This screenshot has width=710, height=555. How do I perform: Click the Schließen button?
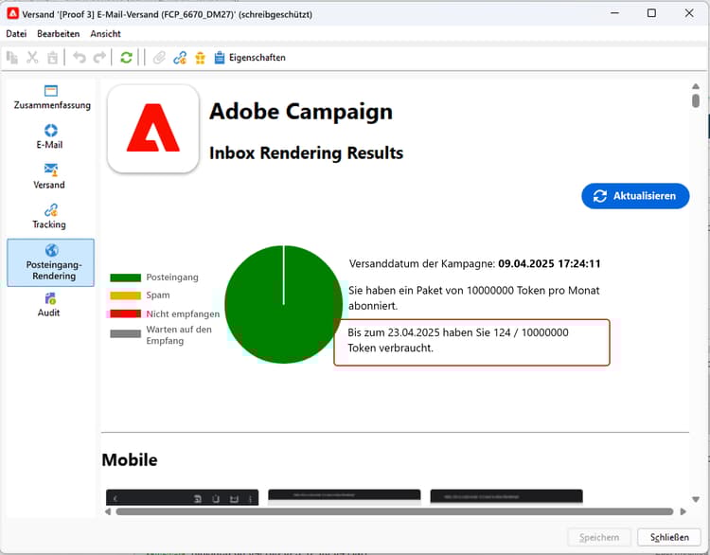click(669, 537)
